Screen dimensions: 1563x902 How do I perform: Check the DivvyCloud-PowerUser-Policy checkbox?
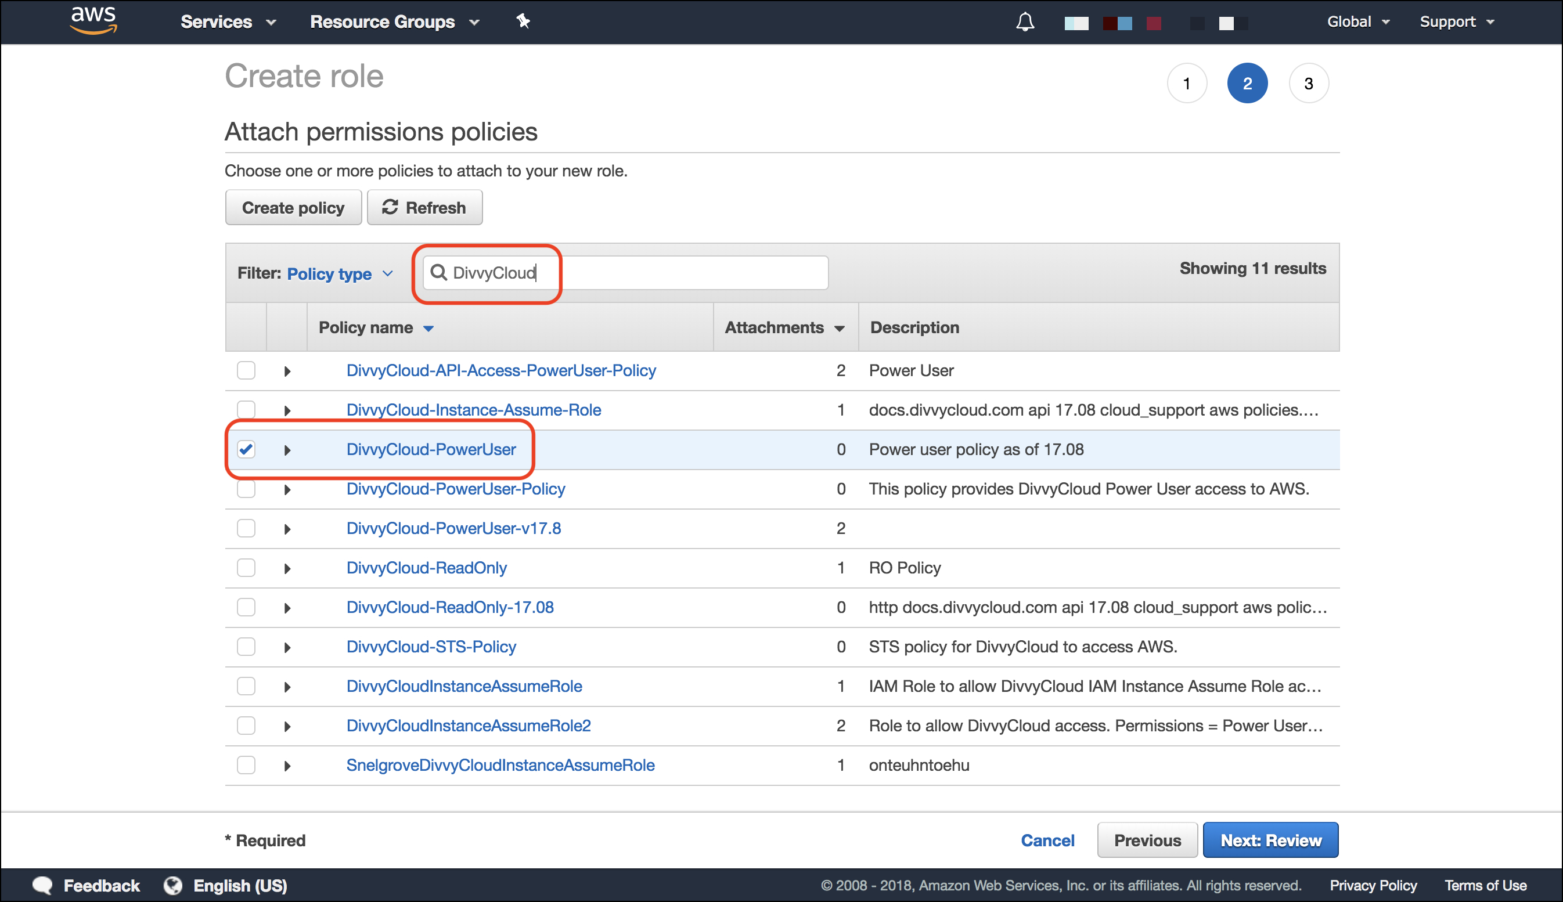tap(246, 489)
